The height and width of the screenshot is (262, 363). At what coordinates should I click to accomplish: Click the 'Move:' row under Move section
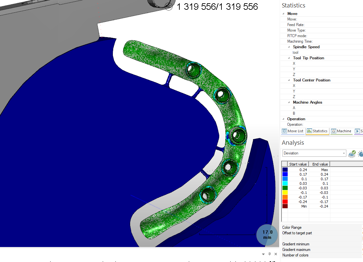pos(322,19)
